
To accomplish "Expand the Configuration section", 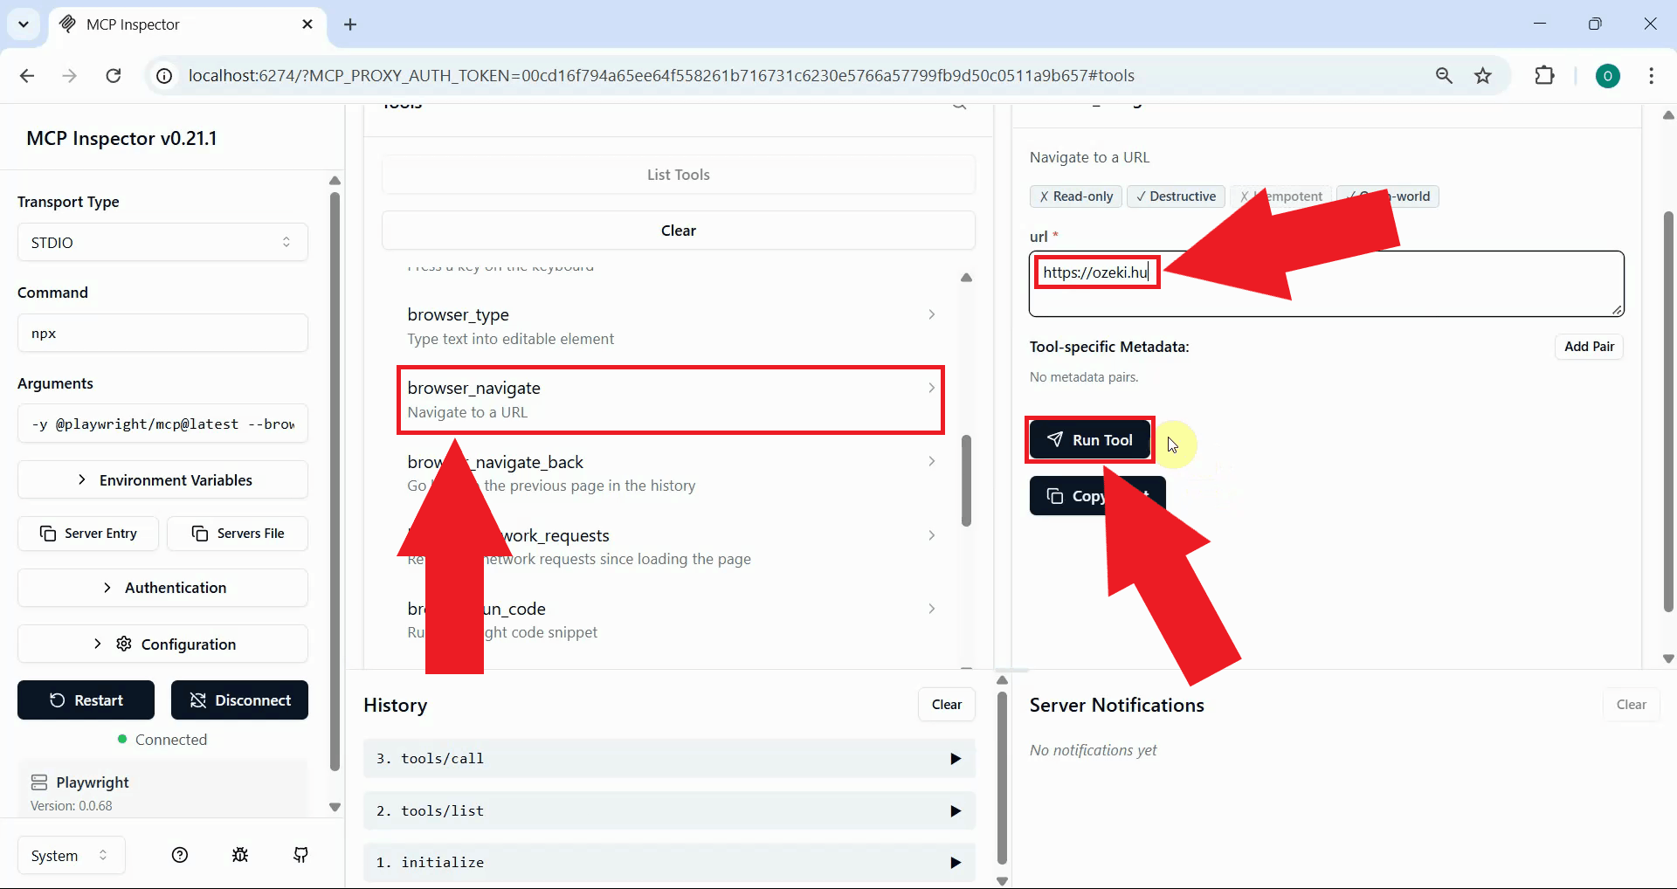I will tap(162, 644).
